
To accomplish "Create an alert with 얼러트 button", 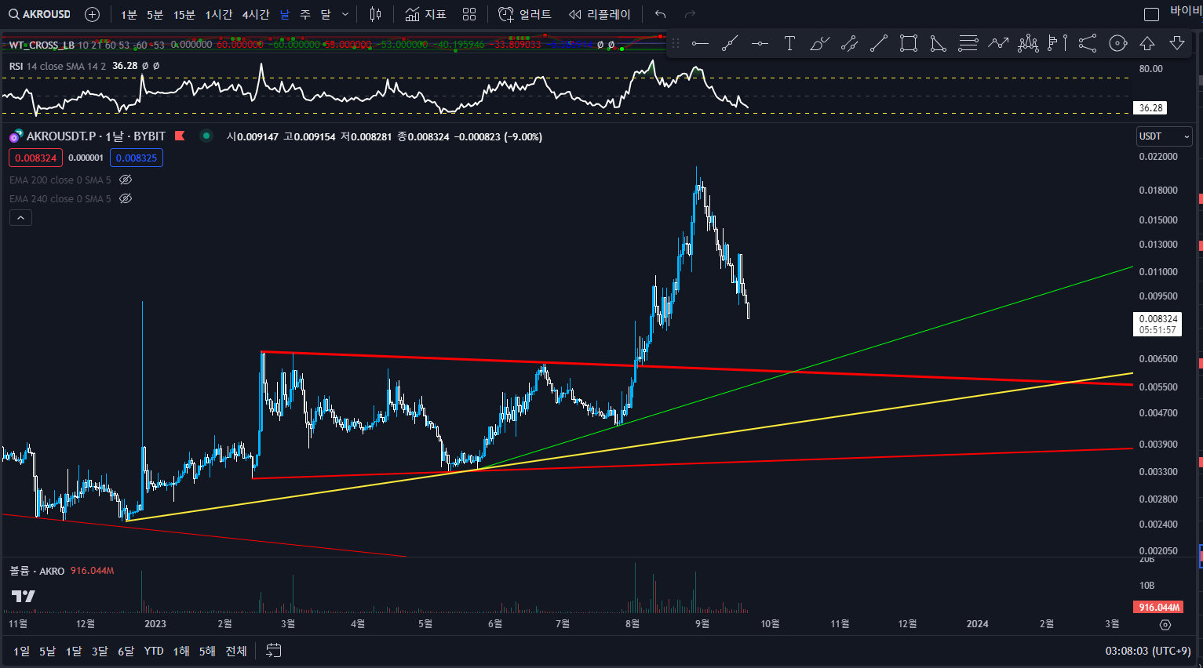I will pyautogui.click(x=525, y=14).
